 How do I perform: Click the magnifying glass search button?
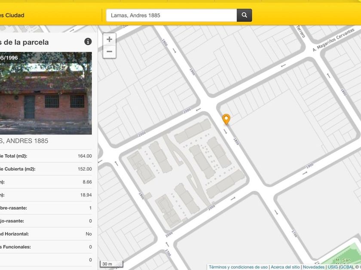(x=244, y=15)
